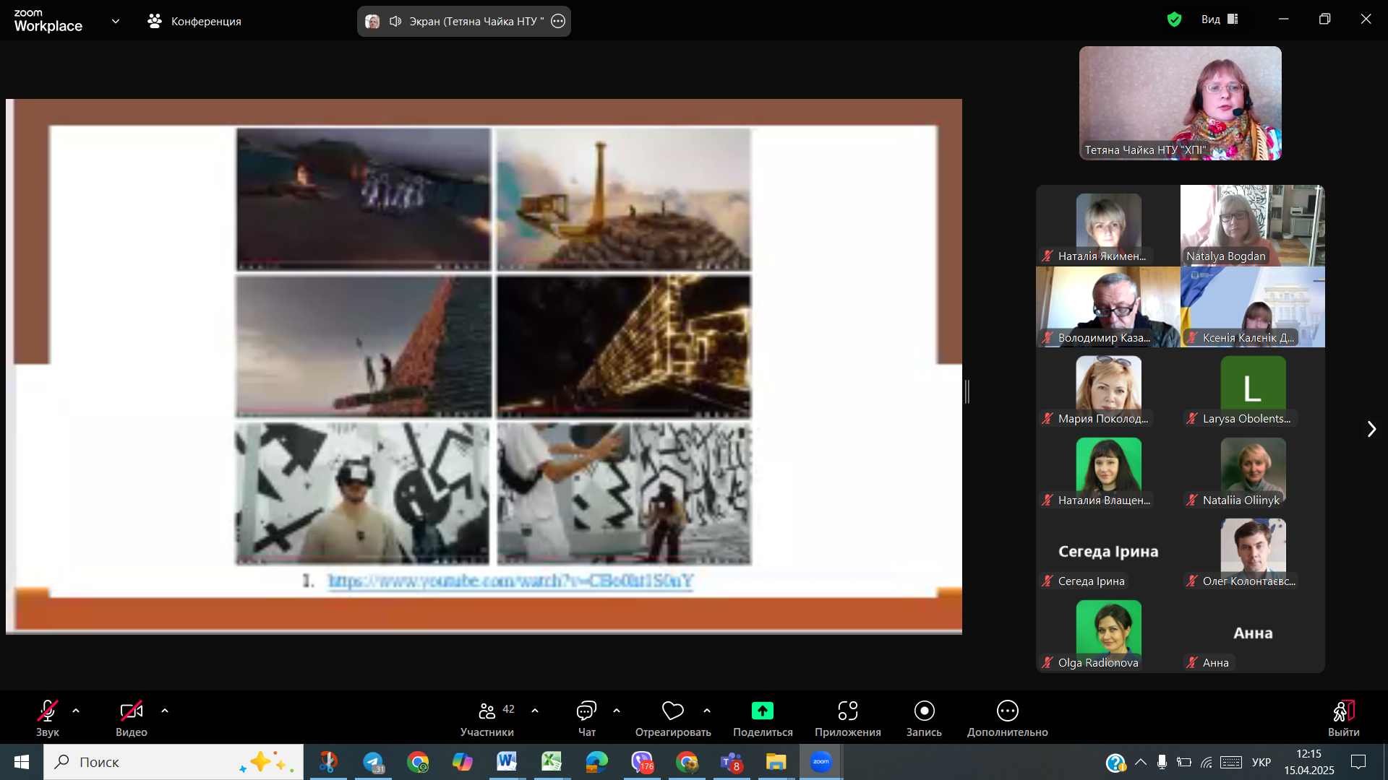Open the YouTube link on the slide
Screen dimensions: 1388x780
510,581
